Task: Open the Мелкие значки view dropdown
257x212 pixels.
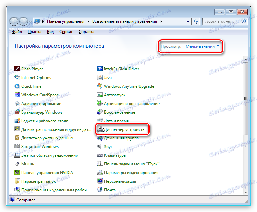Action: (x=203, y=46)
